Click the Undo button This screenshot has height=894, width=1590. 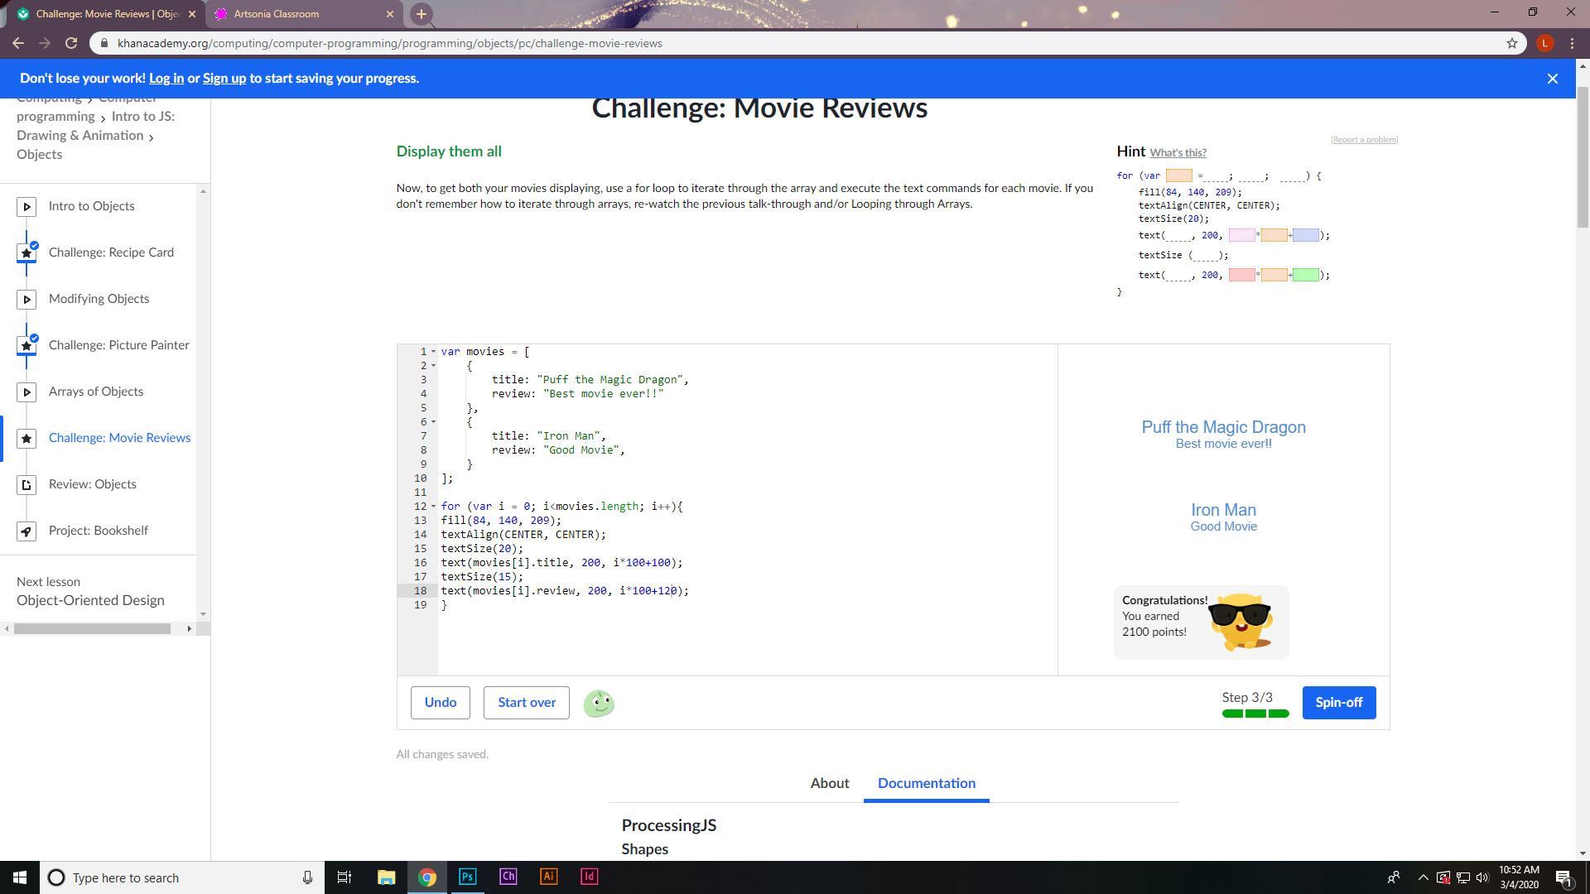(x=440, y=703)
